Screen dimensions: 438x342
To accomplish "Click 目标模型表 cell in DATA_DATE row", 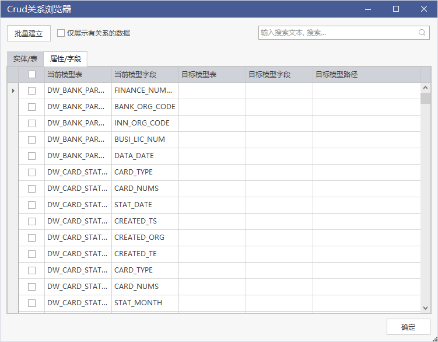I will coord(212,156).
